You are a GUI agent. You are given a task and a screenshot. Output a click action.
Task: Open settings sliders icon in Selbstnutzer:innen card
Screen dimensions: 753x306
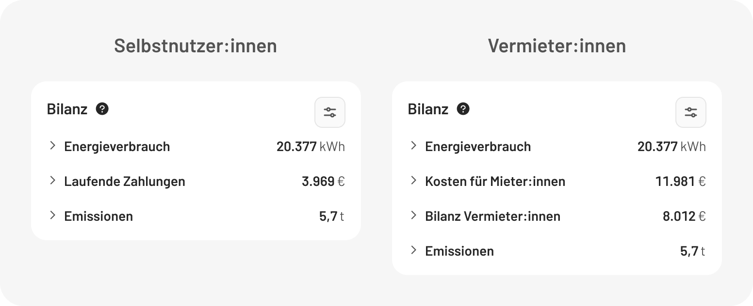pos(330,112)
